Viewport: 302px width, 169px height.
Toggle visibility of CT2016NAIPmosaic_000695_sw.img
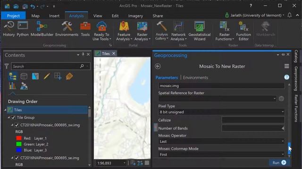[17, 125]
